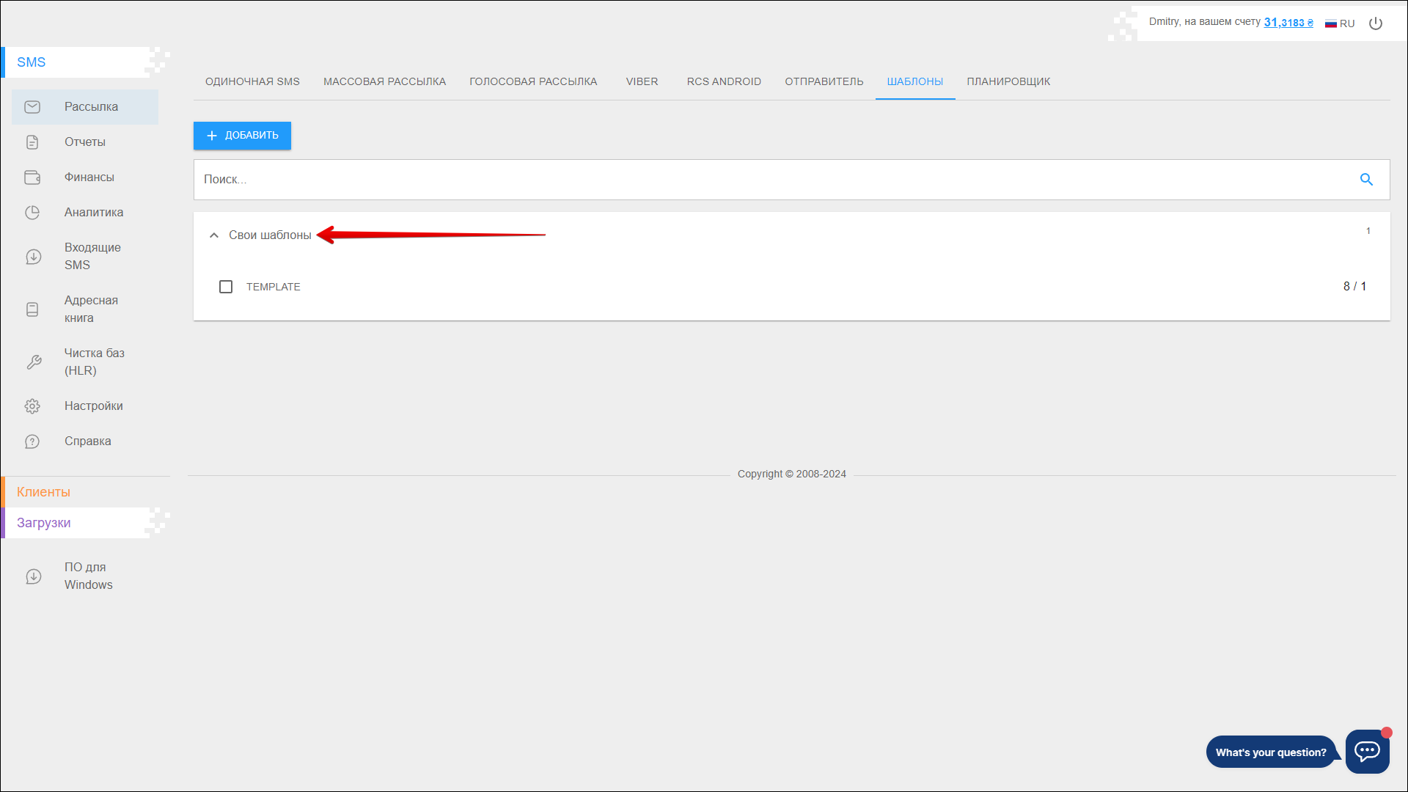Tick the TEMPLATE checkbox
Screen dimensions: 1408x792
tap(226, 287)
